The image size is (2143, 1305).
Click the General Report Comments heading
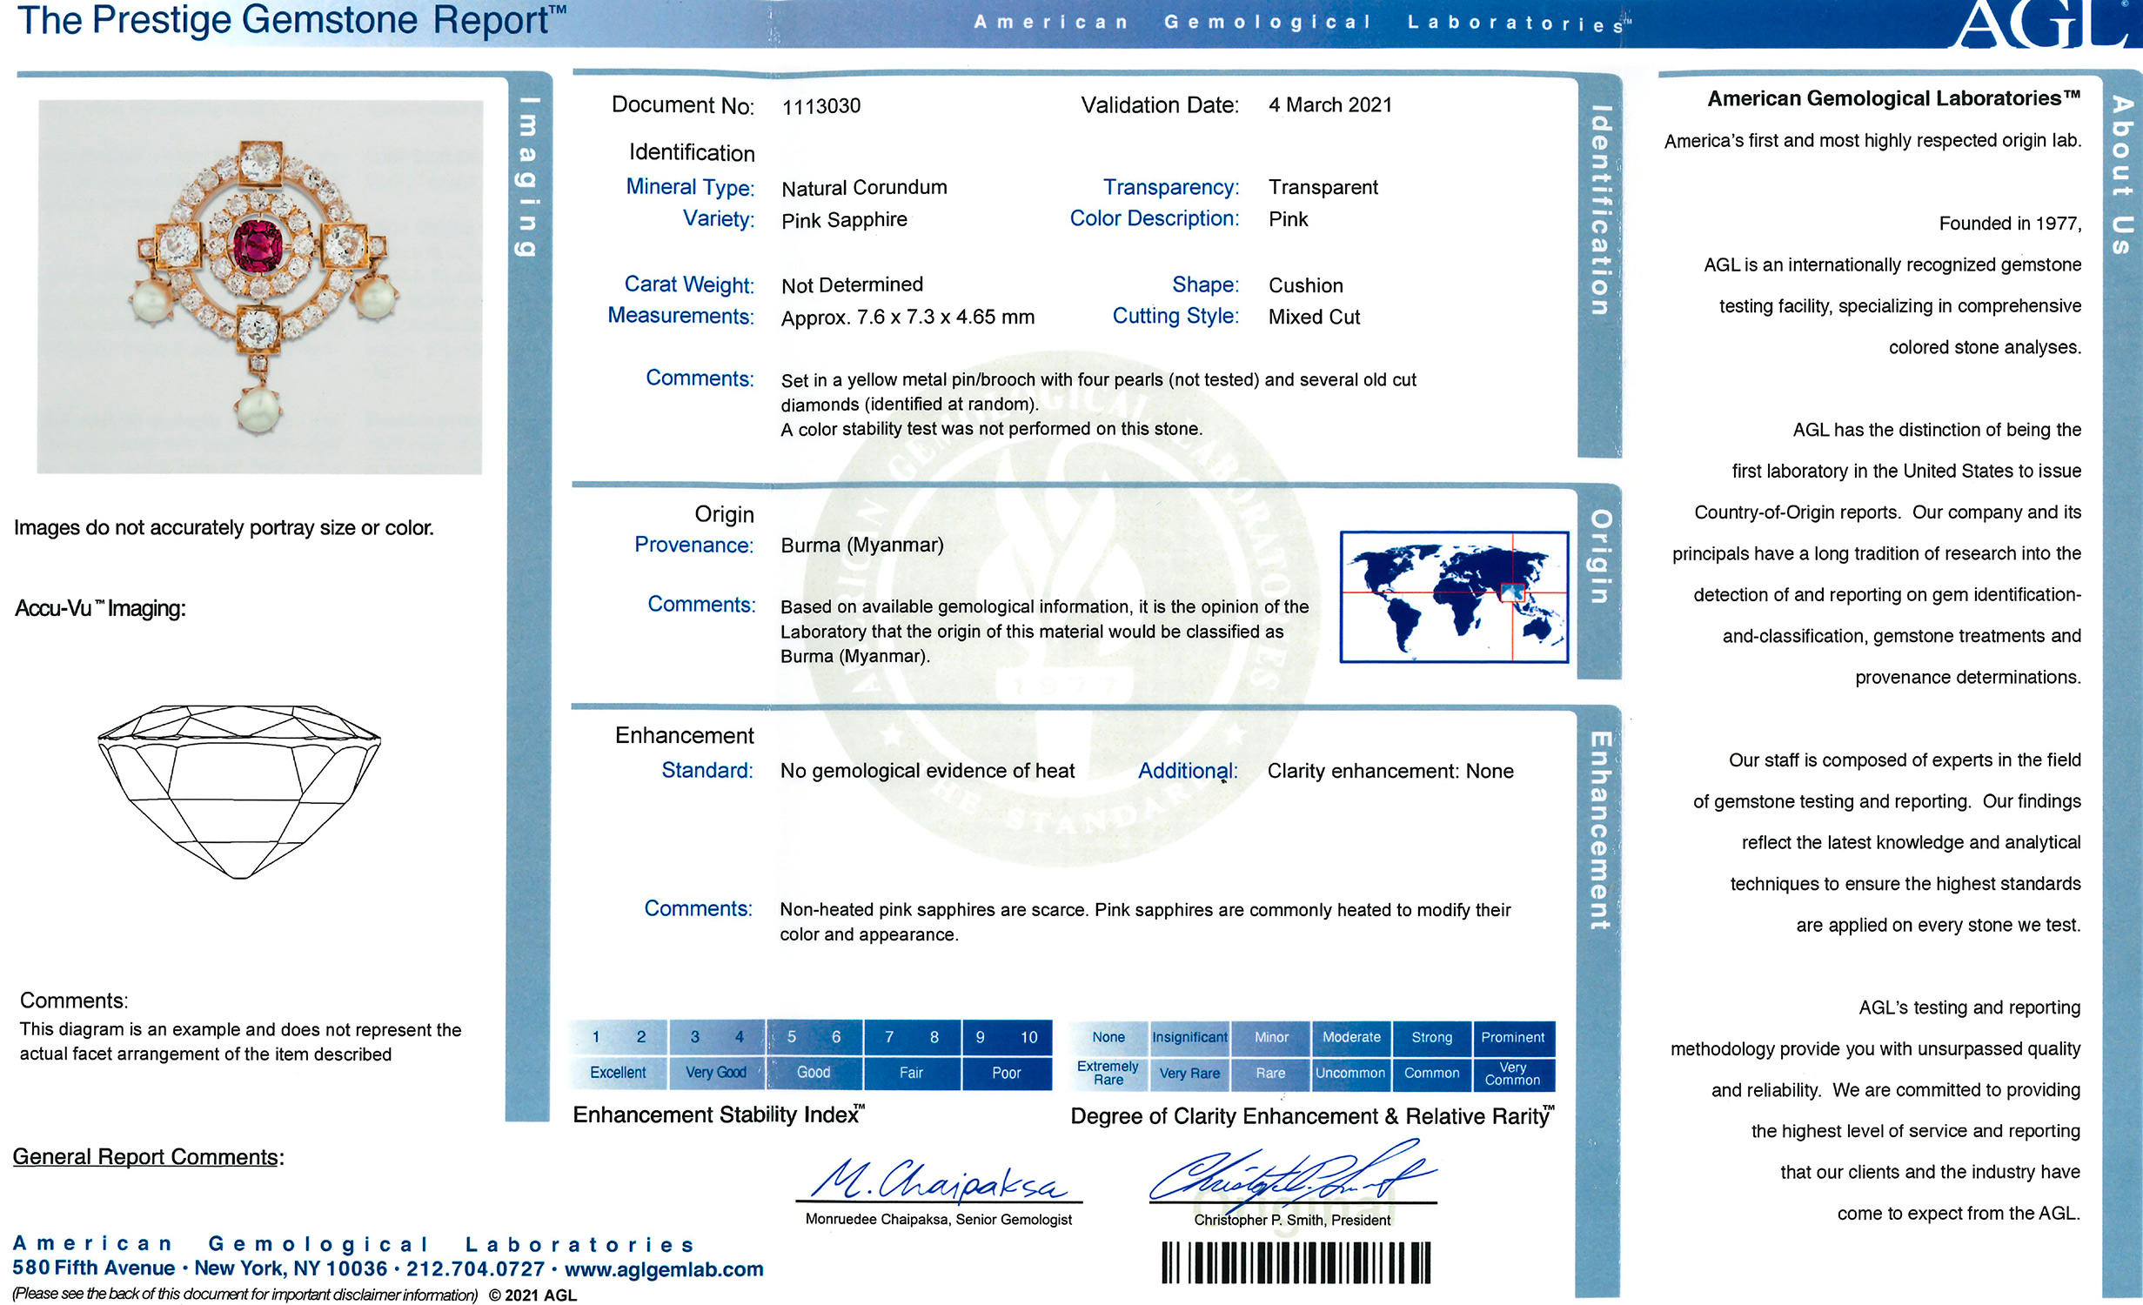(x=148, y=1157)
